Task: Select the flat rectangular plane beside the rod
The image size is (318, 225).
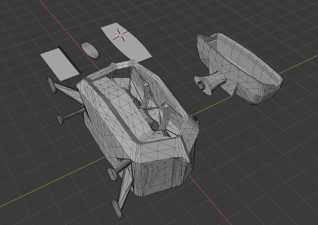Action: click(60, 65)
